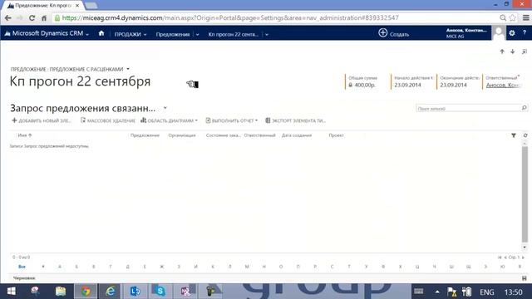
Task: Sort by Организация column header
Action: [182, 135]
